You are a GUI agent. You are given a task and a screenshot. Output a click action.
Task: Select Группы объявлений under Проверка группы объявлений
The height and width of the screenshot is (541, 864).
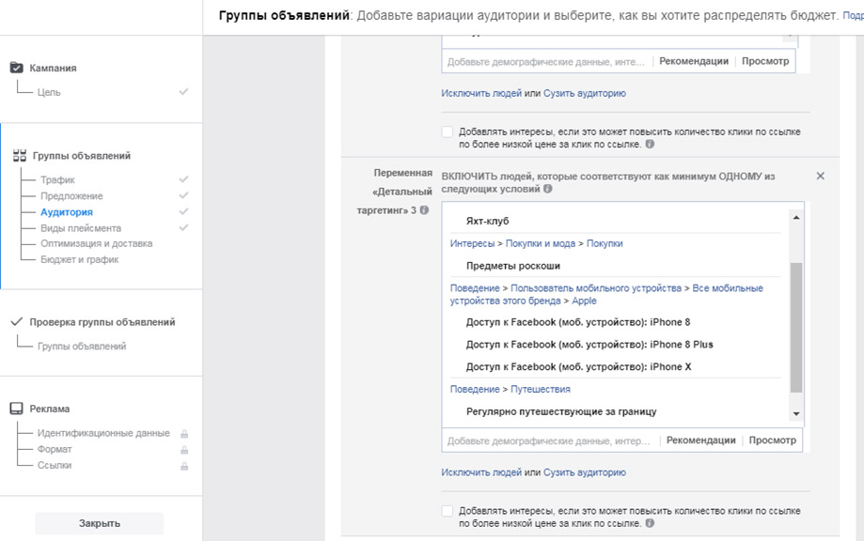coord(82,346)
